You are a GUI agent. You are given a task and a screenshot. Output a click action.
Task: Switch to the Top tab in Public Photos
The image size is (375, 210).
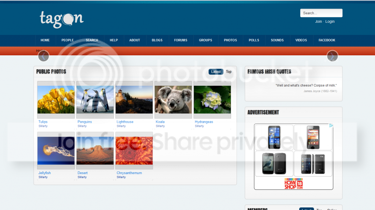pyautogui.click(x=229, y=71)
